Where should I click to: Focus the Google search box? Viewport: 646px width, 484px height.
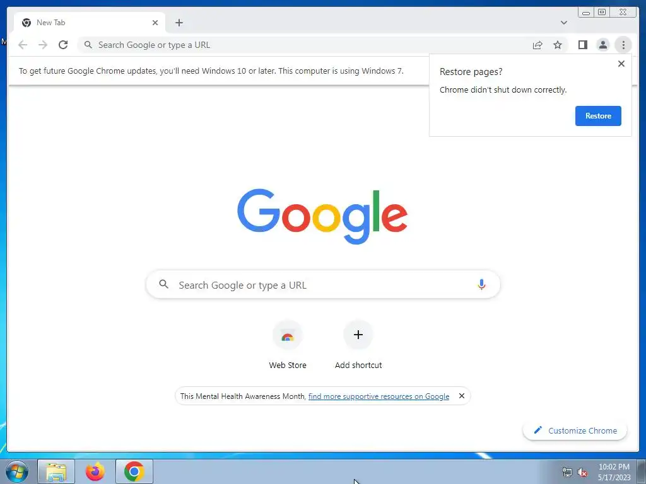[x=324, y=285]
